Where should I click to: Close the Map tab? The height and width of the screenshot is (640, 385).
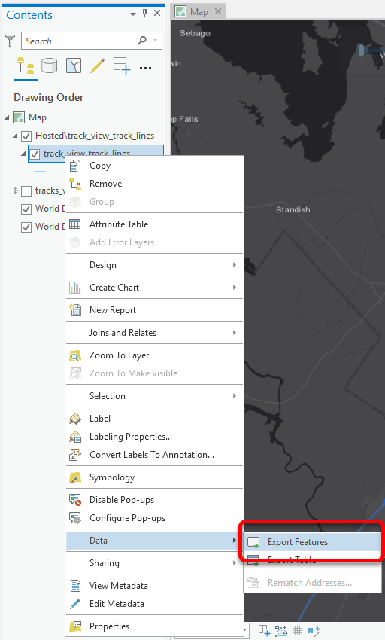[218, 11]
